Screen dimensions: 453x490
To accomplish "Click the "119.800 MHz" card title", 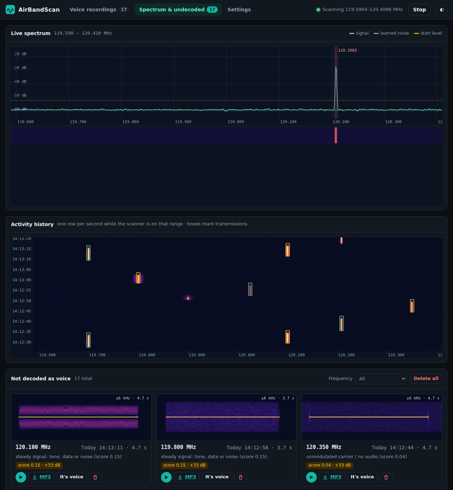I will coord(178,447).
